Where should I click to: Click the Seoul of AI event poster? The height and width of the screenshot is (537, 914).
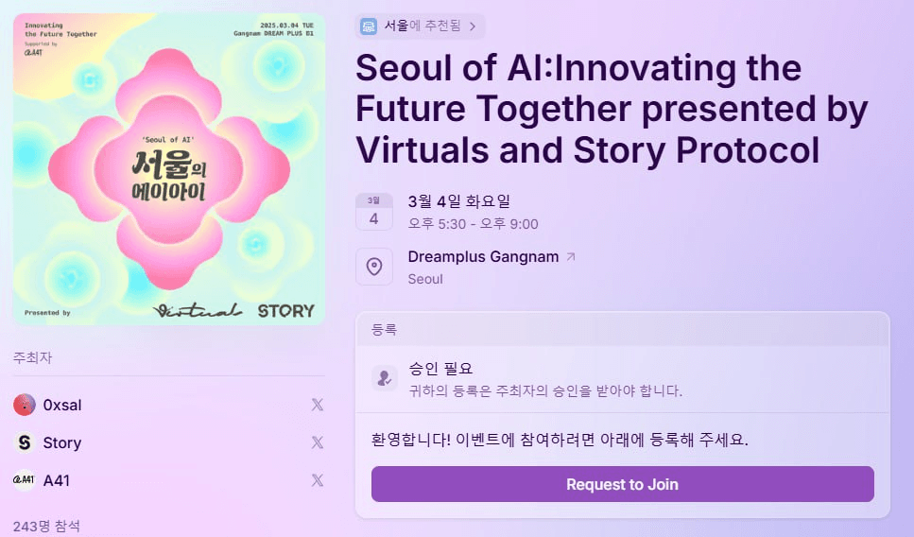(169, 169)
